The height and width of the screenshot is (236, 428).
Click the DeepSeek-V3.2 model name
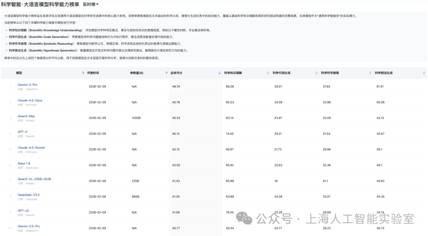coord(29,195)
